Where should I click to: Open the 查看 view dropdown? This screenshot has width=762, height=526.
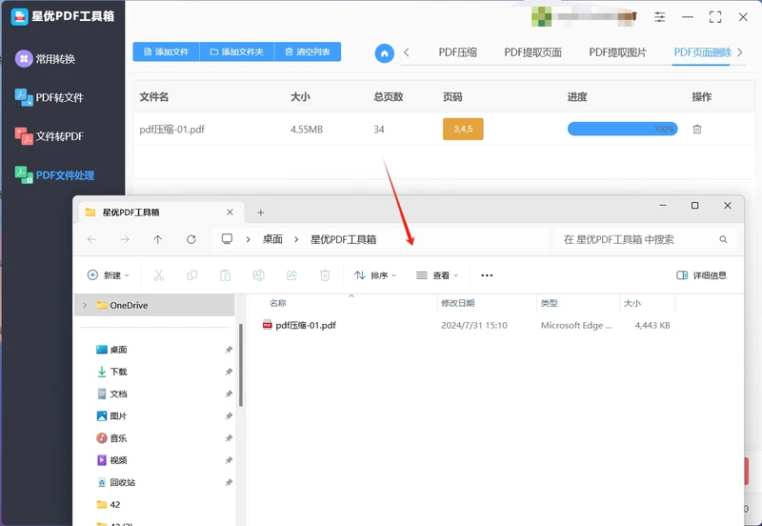point(437,275)
